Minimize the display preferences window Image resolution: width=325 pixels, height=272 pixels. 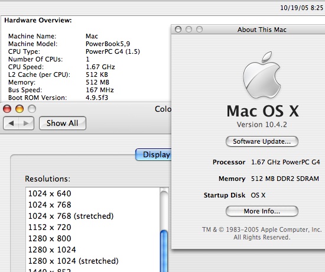click(19, 109)
